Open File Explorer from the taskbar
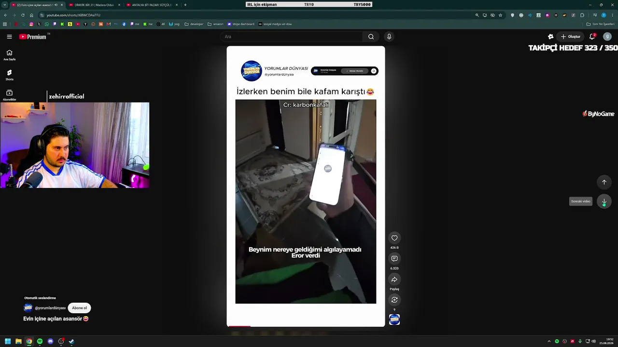This screenshot has height=347, width=618. coord(18,342)
